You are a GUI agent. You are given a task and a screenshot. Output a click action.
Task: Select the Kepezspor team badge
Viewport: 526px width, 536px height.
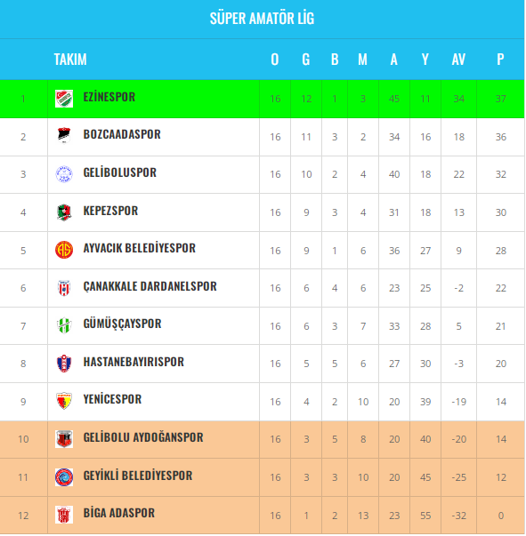(x=64, y=212)
